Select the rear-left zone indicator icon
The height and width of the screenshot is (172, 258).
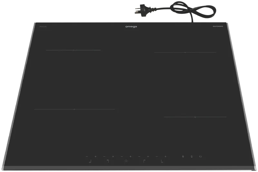108,161
